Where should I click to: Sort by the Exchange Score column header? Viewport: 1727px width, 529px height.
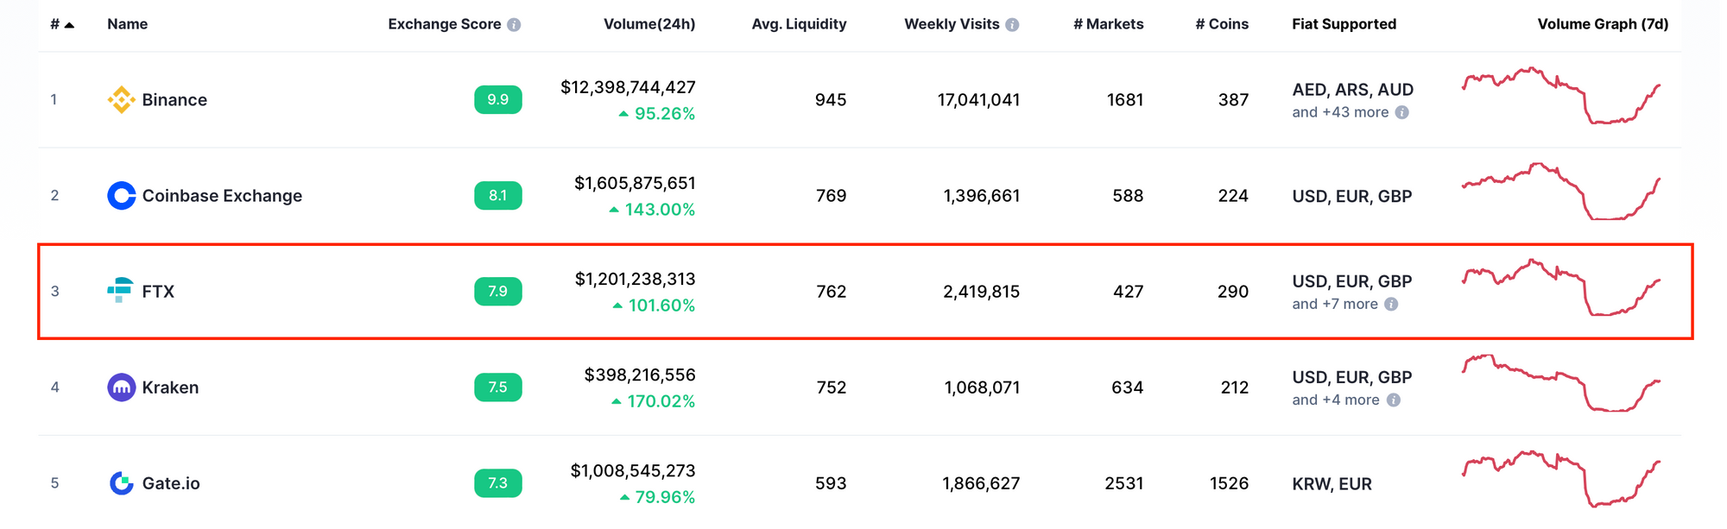pos(444,24)
